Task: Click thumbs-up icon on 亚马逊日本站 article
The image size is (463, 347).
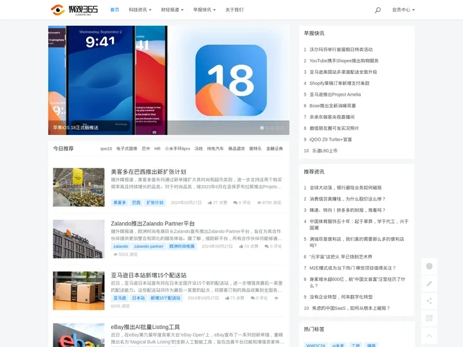Action: [x=227, y=298]
